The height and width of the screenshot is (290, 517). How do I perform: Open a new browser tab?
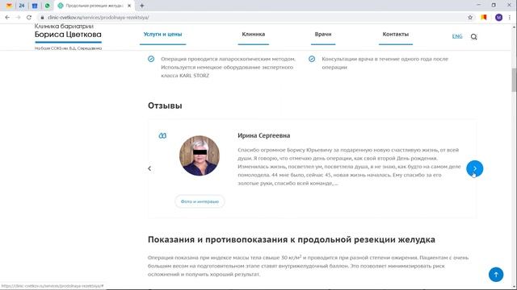click(142, 6)
